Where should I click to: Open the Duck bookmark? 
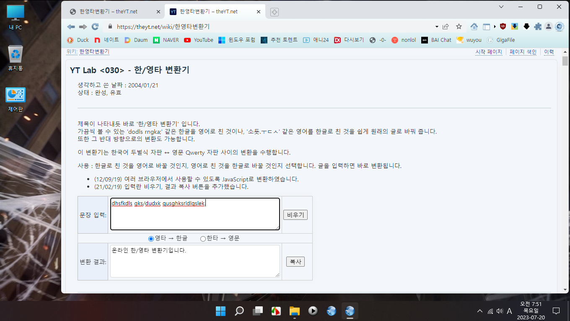(78, 40)
